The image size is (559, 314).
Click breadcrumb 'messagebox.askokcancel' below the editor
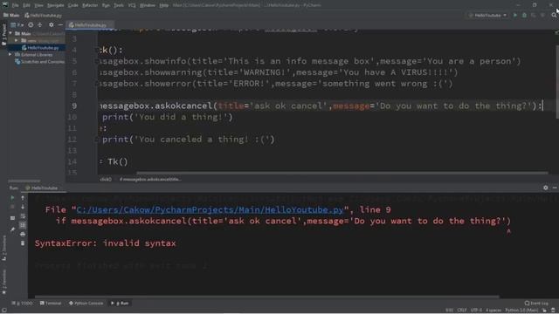150,180
